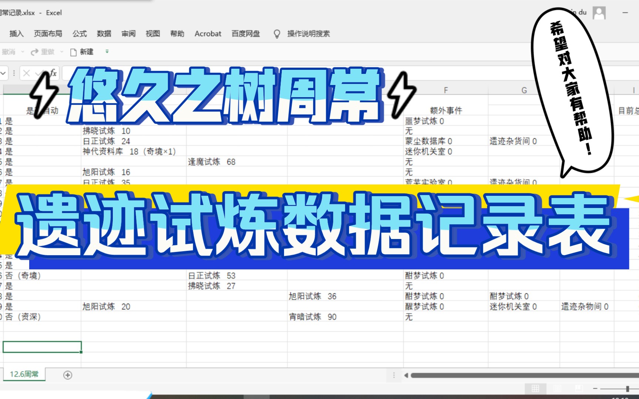Expand the Name Box dropdown

(x=3, y=74)
